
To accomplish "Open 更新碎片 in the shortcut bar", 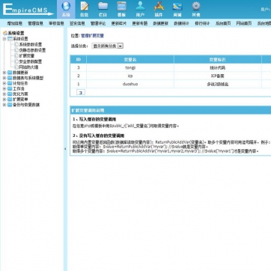I will 119,23.
